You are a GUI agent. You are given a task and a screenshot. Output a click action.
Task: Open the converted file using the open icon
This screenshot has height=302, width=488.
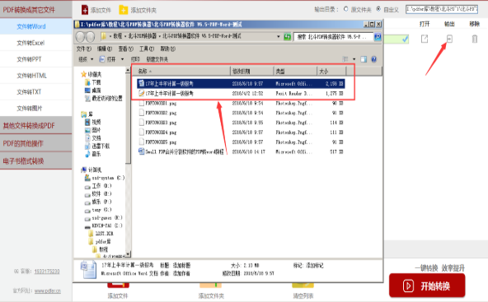[x=425, y=39]
